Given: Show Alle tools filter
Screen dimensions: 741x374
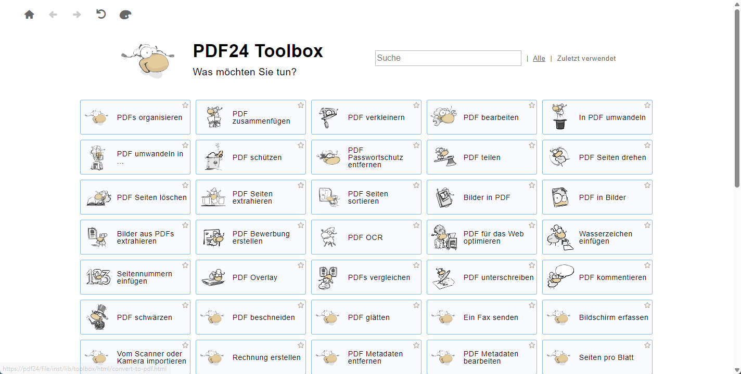Looking at the screenshot, I should click(539, 59).
